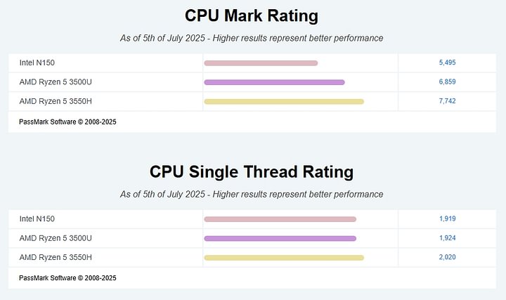Click PassMark Software copyright under Single Thread chart
The image size is (506, 300).
click(67, 278)
